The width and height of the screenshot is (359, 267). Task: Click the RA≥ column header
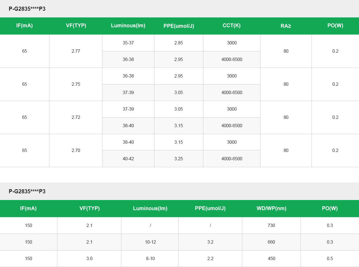(286, 26)
